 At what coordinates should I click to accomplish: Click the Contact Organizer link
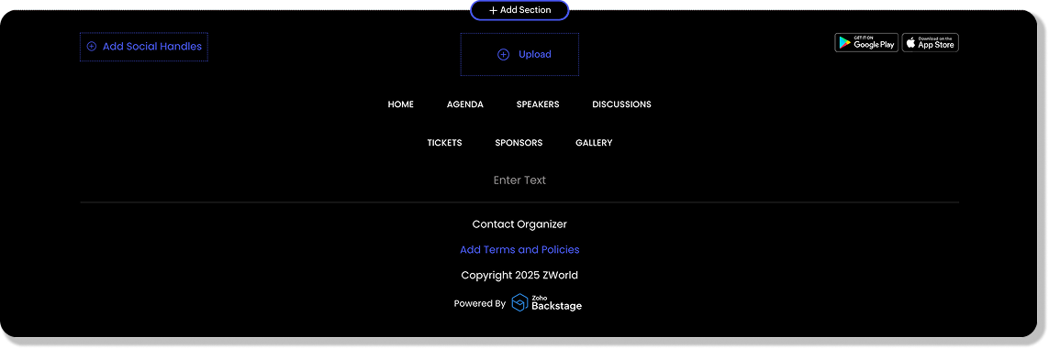(x=519, y=224)
